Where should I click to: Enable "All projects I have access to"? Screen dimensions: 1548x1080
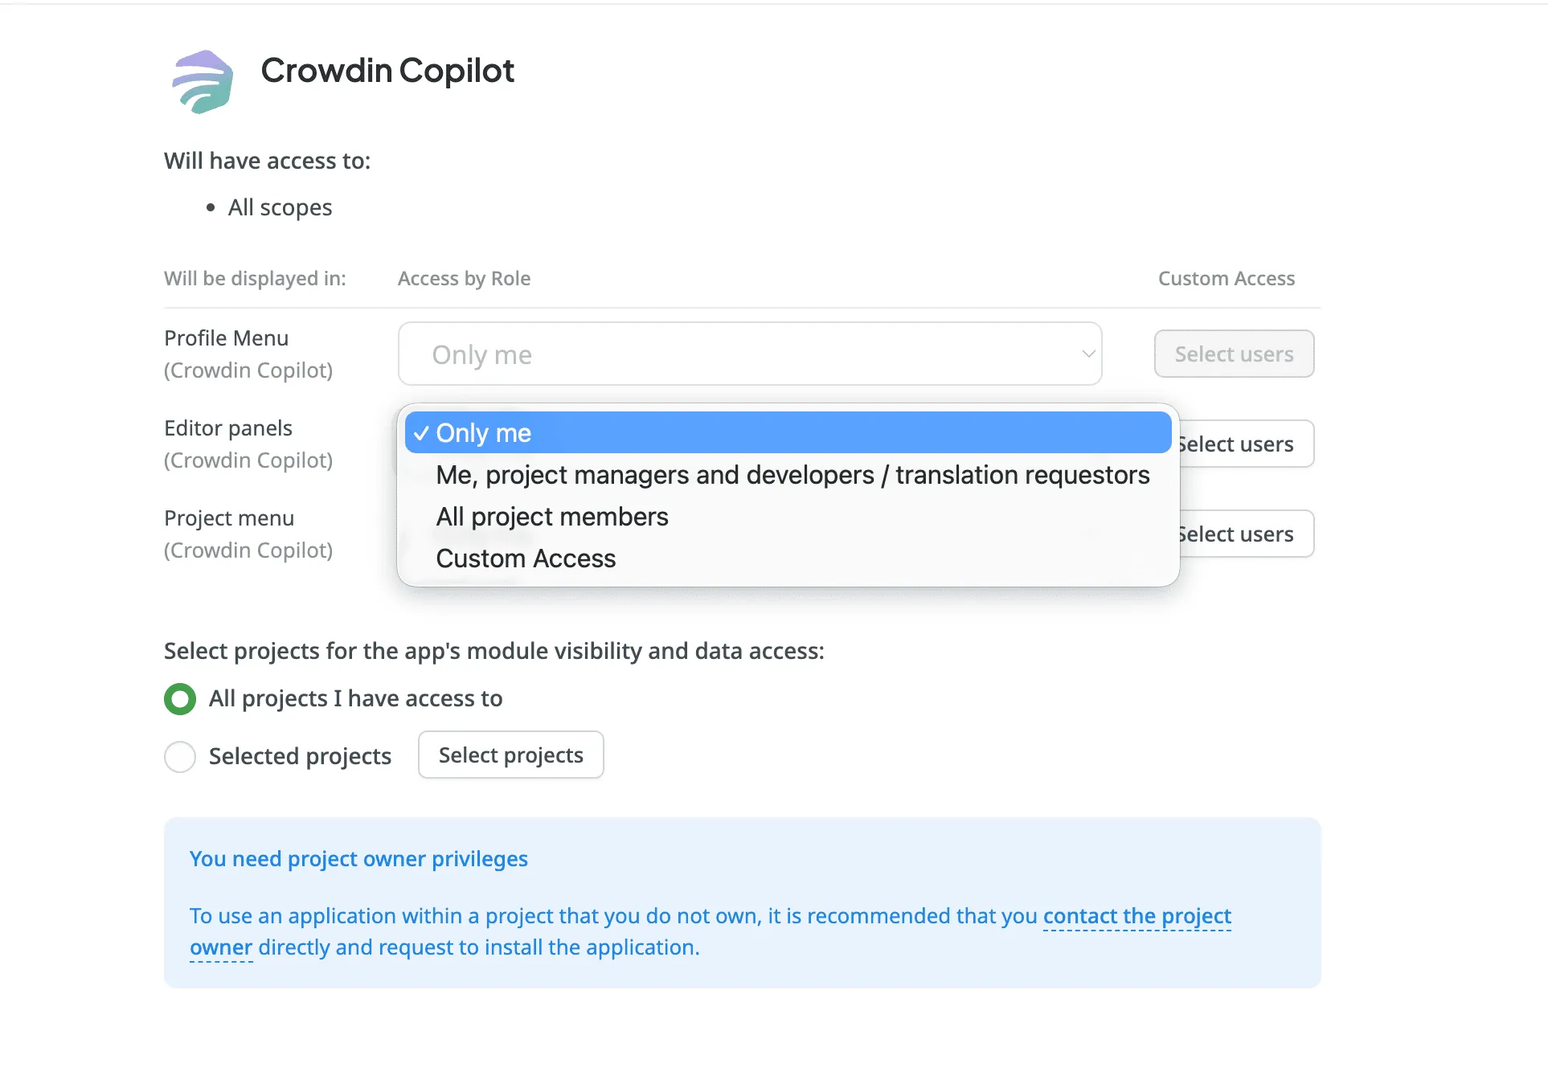tap(179, 698)
